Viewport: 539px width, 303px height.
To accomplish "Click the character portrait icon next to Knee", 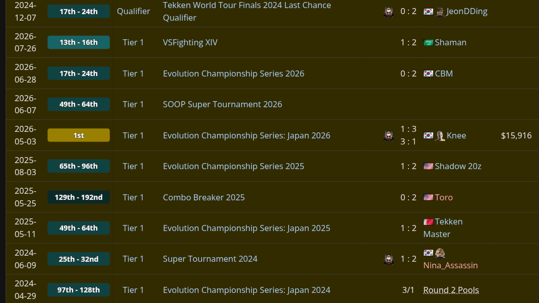I will coord(440,136).
